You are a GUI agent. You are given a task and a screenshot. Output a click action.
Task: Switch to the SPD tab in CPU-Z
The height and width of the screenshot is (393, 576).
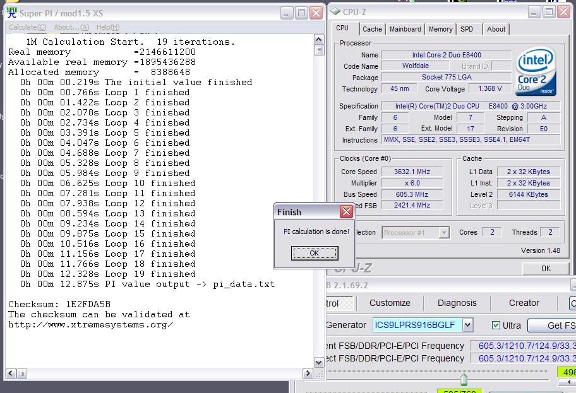coord(467,29)
